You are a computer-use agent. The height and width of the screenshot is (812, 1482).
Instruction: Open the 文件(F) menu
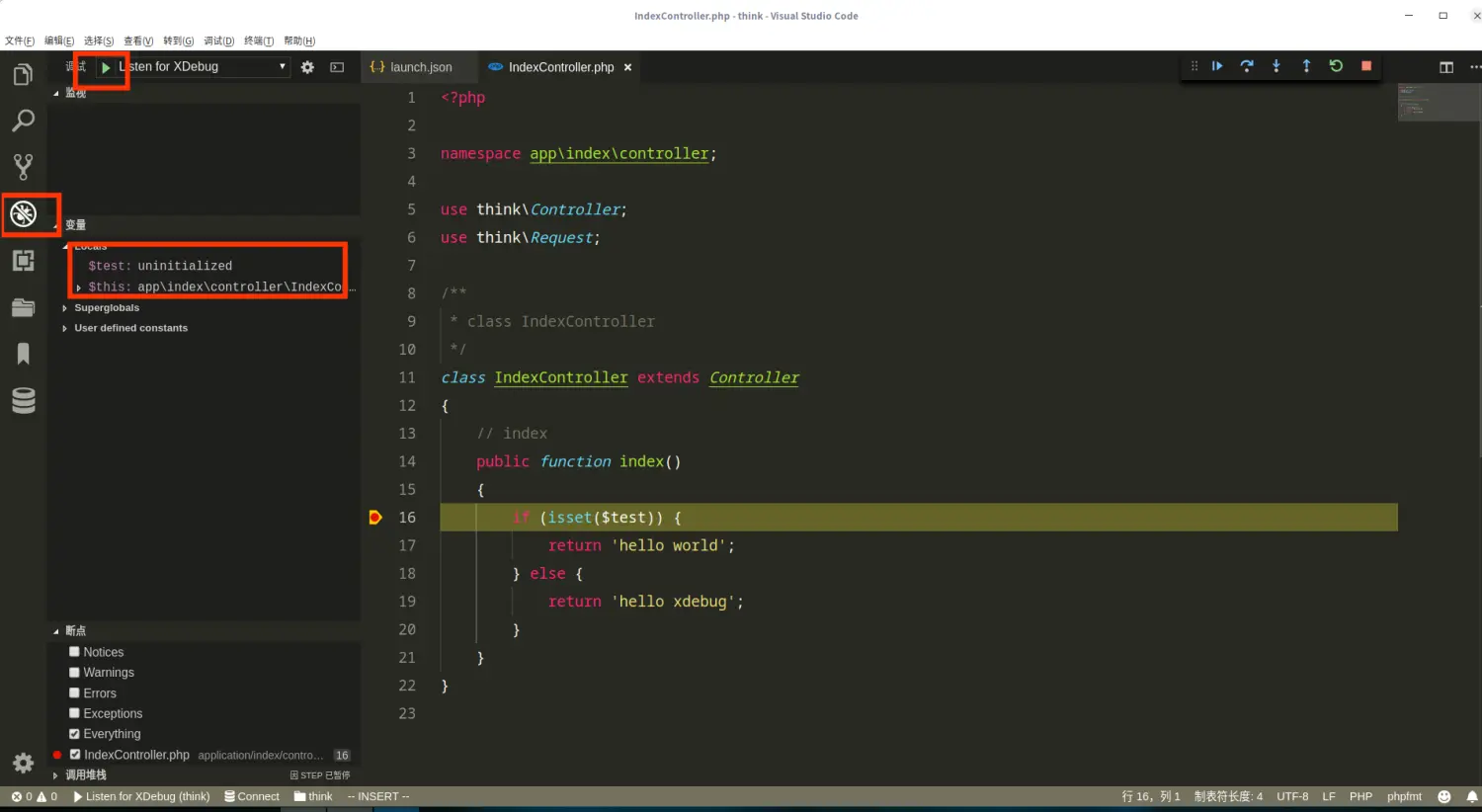tap(20, 41)
